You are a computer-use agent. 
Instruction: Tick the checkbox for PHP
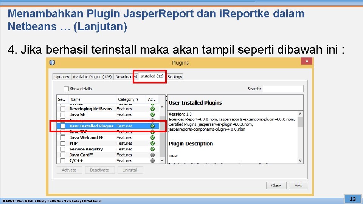click(63, 144)
